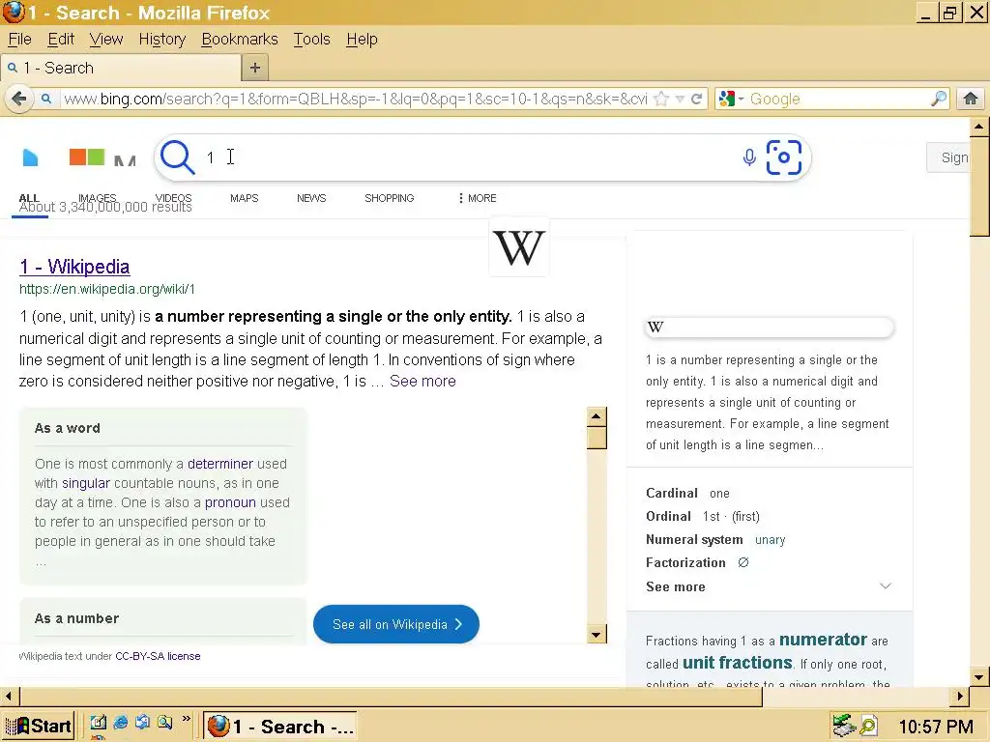Click the unit fractions link
This screenshot has width=990, height=742.
tap(738, 663)
